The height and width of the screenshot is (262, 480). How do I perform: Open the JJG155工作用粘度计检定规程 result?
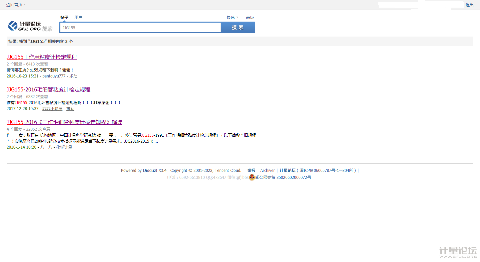(x=42, y=57)
